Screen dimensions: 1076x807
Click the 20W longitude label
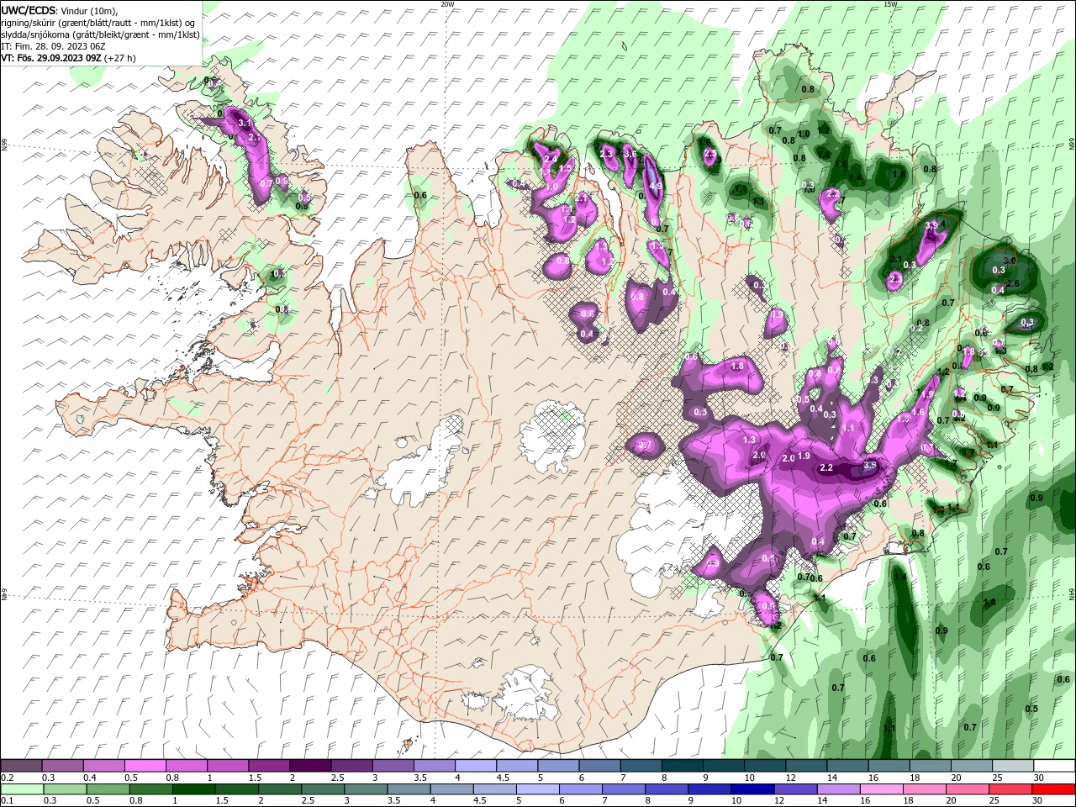pos(448,4)
